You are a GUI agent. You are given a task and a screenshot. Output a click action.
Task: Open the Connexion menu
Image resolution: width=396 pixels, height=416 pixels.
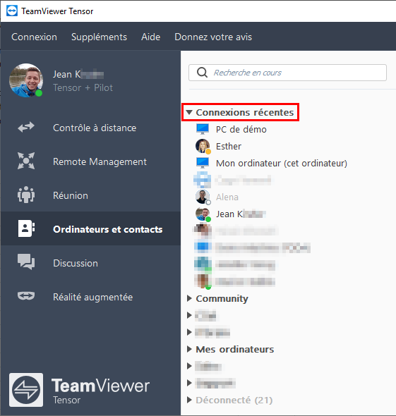[34, 37]
